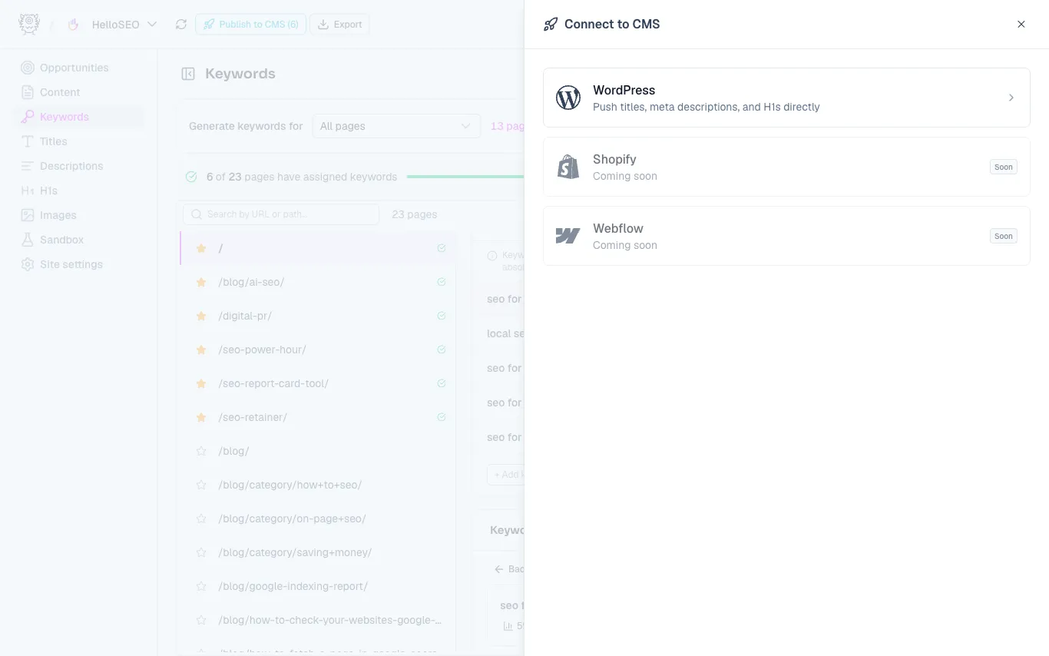Click the Search by URL or path field
1049x656 pixels.
pyautogui.click(x=281, y=214)
